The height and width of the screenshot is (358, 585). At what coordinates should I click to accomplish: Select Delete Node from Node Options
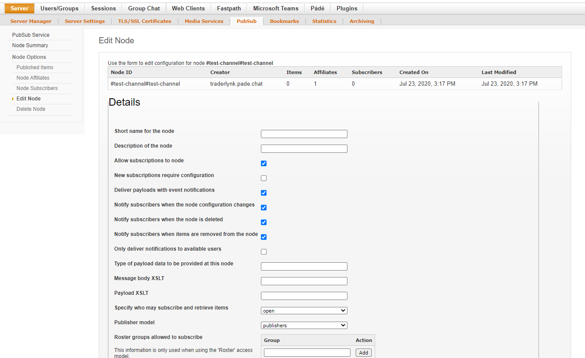click(30, 109)
